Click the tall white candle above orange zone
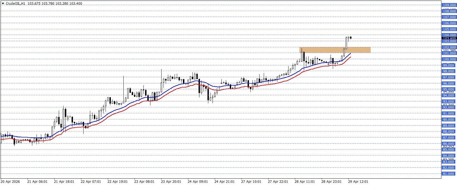 tap(346, 43)
